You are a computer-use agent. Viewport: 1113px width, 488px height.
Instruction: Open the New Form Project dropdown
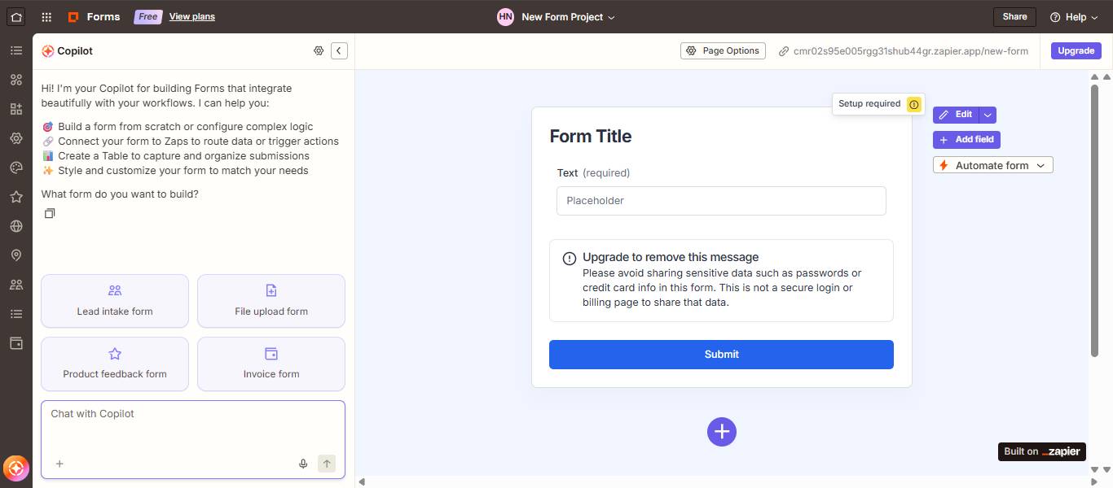[568, 16]
